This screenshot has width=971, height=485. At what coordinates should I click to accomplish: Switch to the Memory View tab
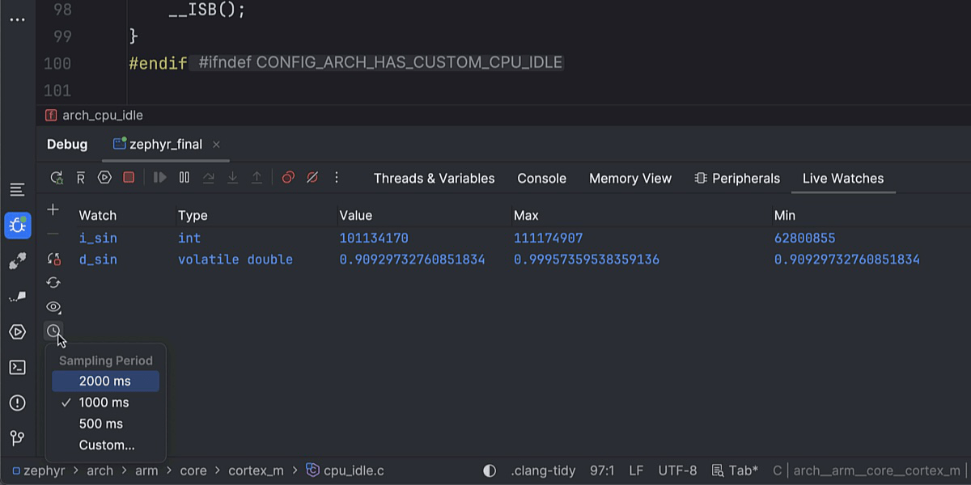pyautogui.click(x=630, y=179)
